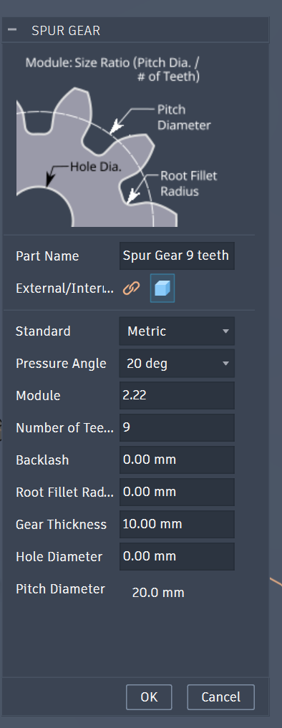The image size is (282, 728).
Task: Click the Hole Diameter field
Action: [x=177, y=556]
